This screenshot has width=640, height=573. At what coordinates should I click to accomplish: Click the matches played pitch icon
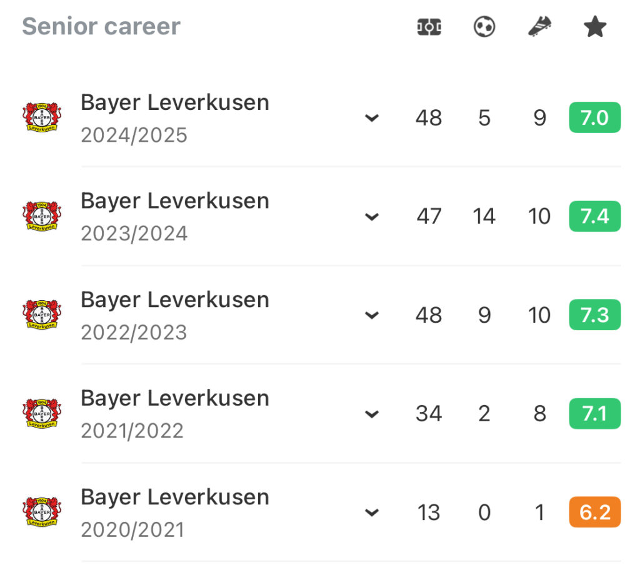pos(429,27)
